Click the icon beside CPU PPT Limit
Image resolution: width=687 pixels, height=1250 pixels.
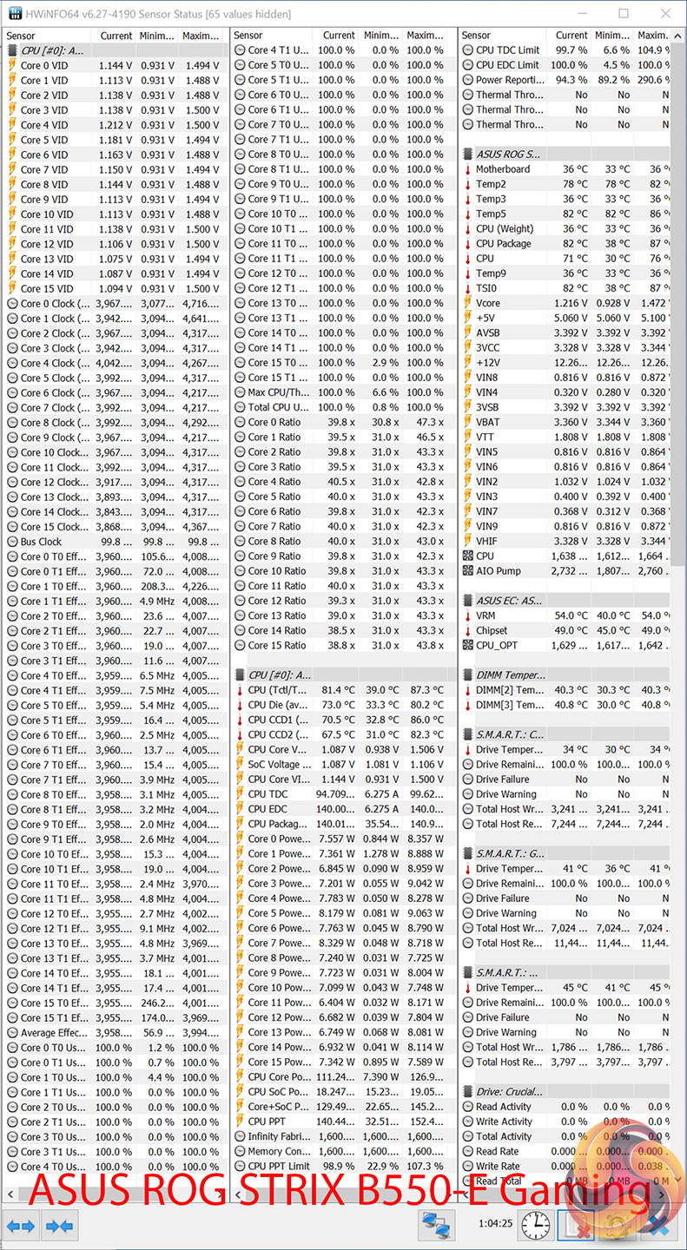pyautogui.click(x=240, y=1167)
